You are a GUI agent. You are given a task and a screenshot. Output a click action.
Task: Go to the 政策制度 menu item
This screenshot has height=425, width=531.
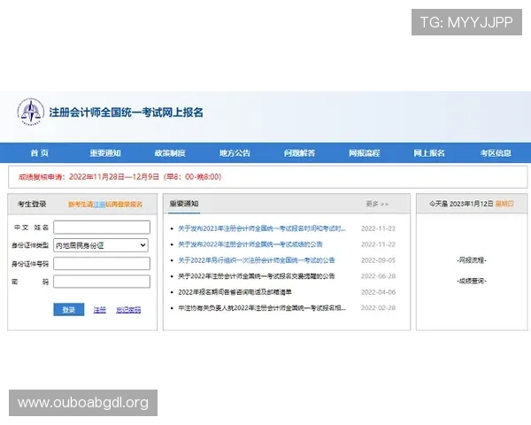click(170, 153)
